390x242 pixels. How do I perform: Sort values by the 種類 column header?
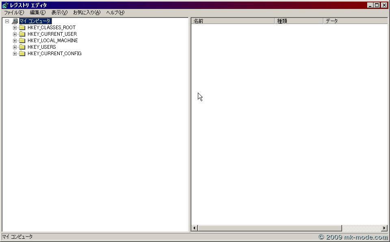pos(299,20)
